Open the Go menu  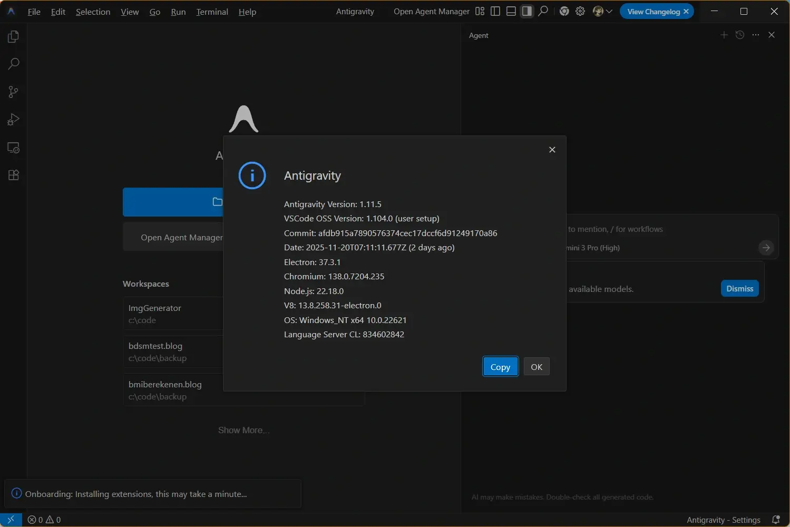tap(155, 12)
